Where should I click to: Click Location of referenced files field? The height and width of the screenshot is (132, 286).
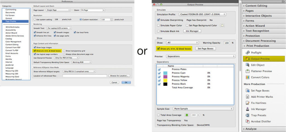point(85,76)
